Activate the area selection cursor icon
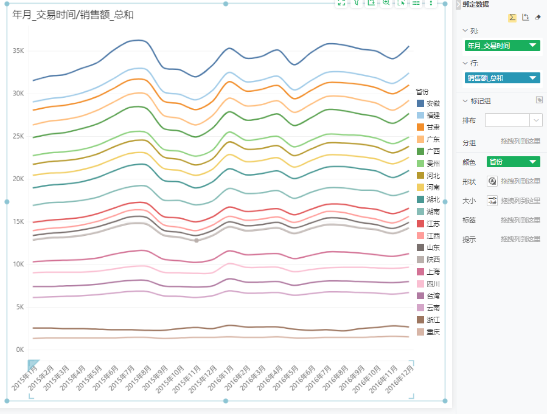 pos(401,3)
